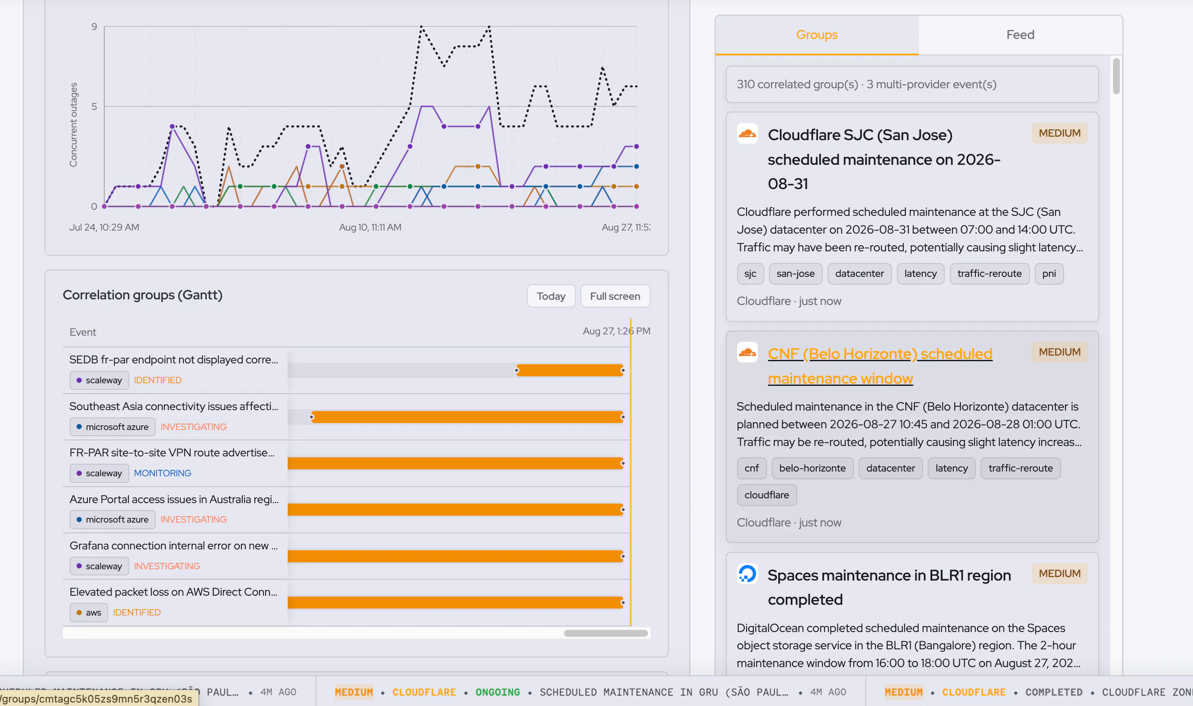Click Cloudflare logo on CNF maintenance card
This screenshot has height=706, width=1193.
[x=747, y=353]
